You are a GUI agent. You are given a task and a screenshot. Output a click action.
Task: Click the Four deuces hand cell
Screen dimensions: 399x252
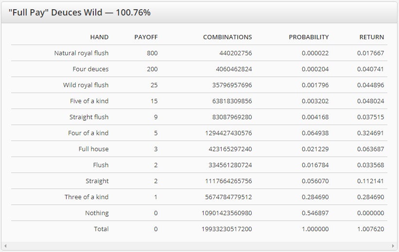[x=90, y=69]
